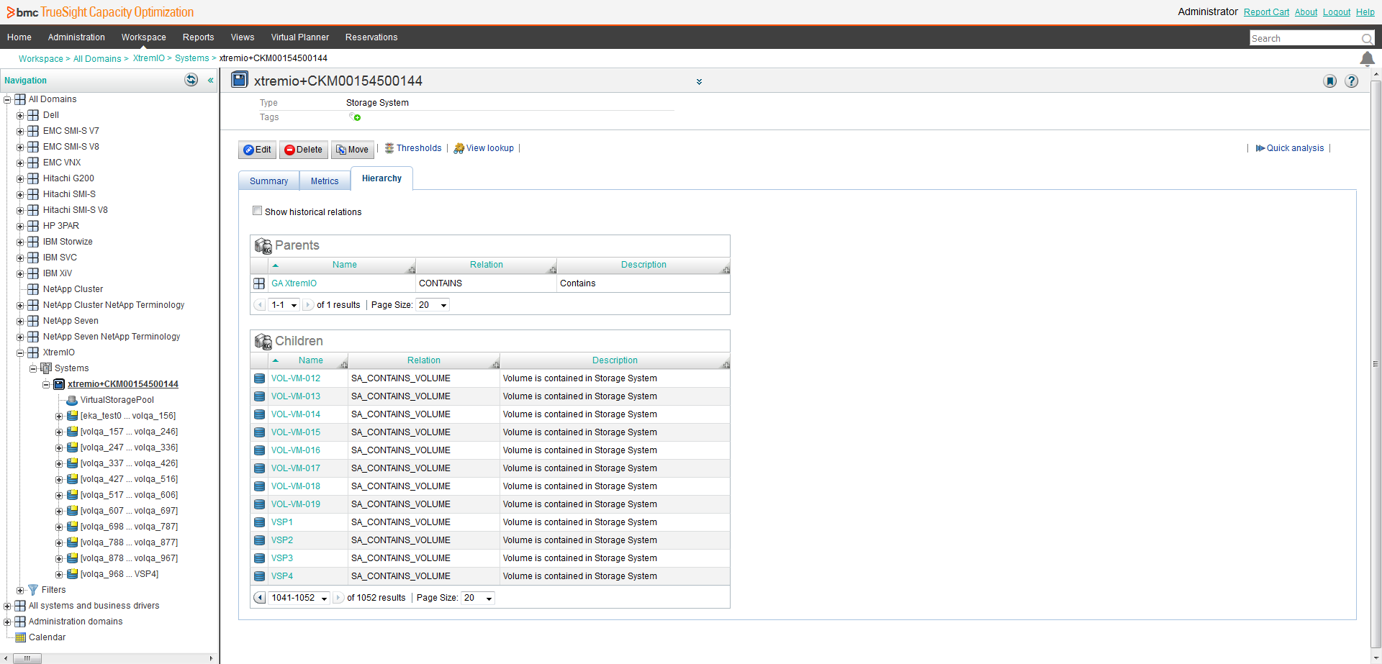Refresh the Navigation tree
This screenshot has width=1382, height=664.
pos(191,80)
